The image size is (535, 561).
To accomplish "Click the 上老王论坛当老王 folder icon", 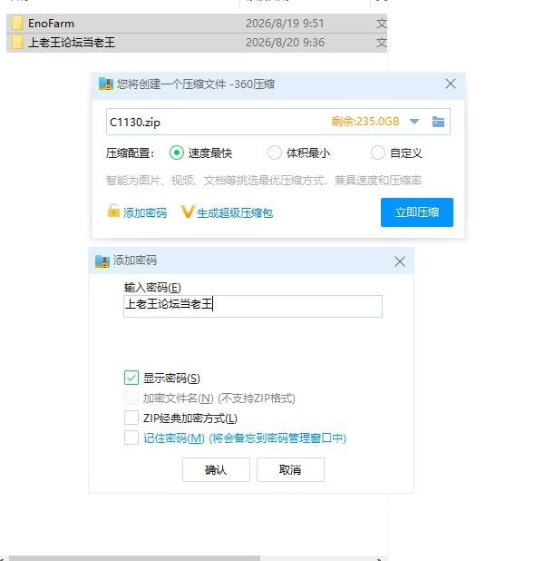I will (17, 43).
